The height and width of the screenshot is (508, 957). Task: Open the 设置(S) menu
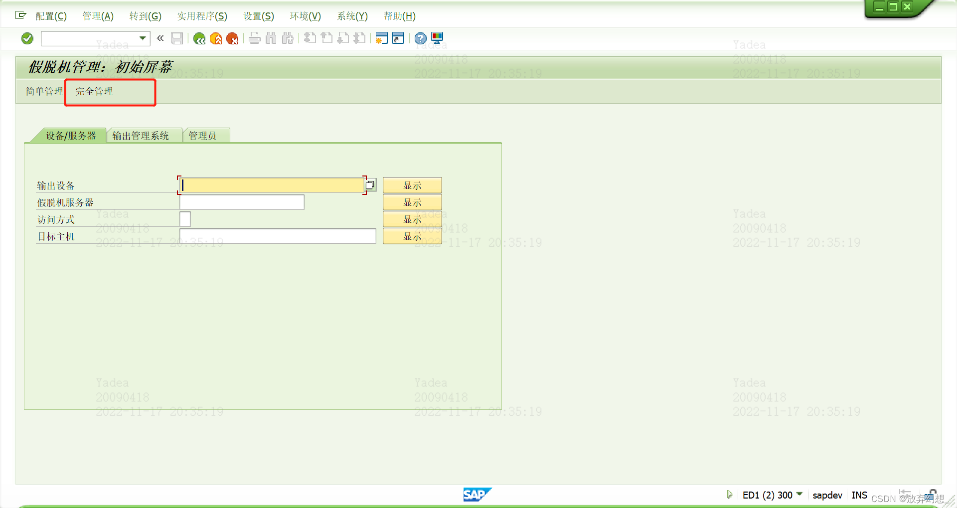pos(259,16)
